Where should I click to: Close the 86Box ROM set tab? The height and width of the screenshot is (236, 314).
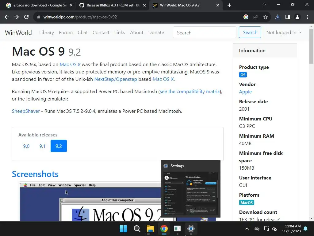[x=144, y=5]
